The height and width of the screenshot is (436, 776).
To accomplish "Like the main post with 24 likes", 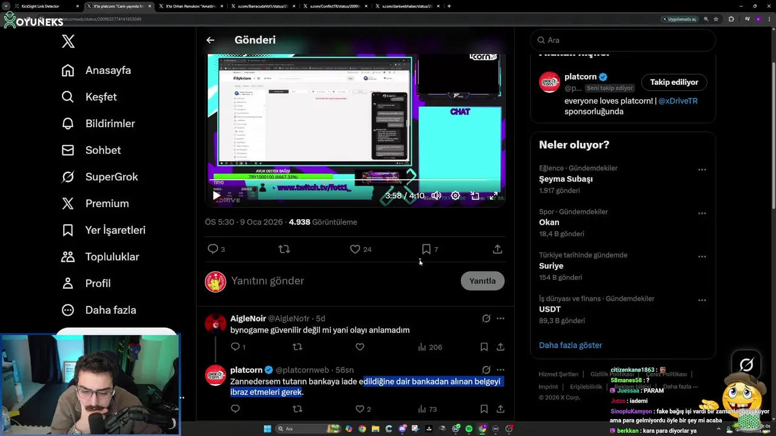I will (361, 249).
